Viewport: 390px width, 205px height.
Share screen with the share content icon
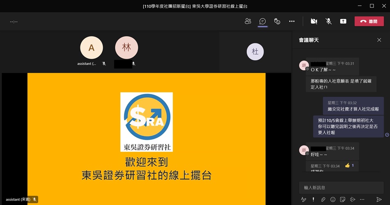coord(343,21)
